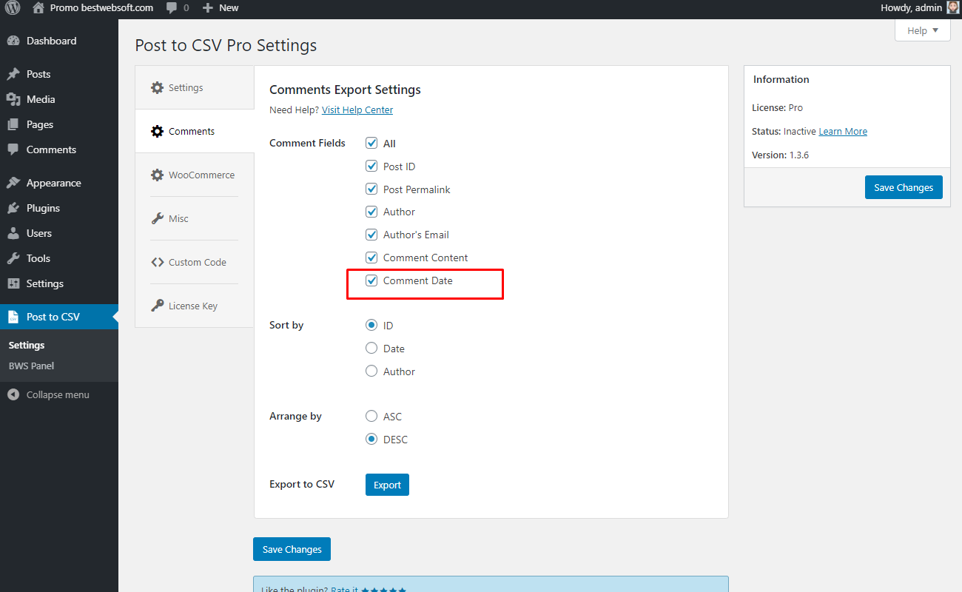Viewport: 962px width, 592px height.
Task: Click the Promo bestwebsoft.com site link
Action: pyautogui.click(x=101, y=8)
